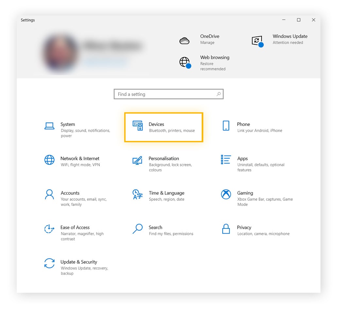Select the Ease of Access icon
This screenshot has height=310, width=338.
pos(49,229)
